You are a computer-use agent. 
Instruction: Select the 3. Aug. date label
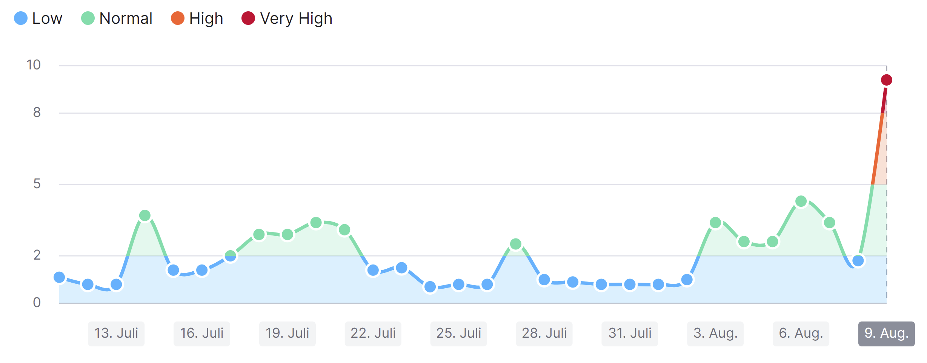pos(716,334)
